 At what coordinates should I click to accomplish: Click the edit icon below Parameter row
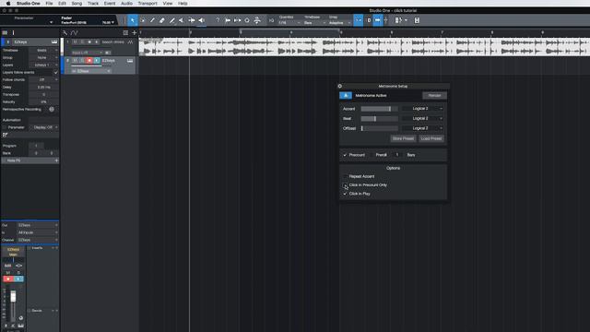[5, 135]
